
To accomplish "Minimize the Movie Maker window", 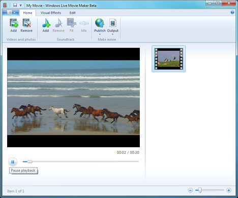I will pyautogui.click(x=210, y=3).
